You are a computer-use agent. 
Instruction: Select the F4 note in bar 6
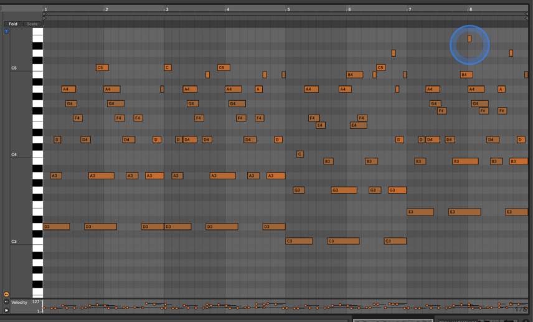(x=362, y=118)
